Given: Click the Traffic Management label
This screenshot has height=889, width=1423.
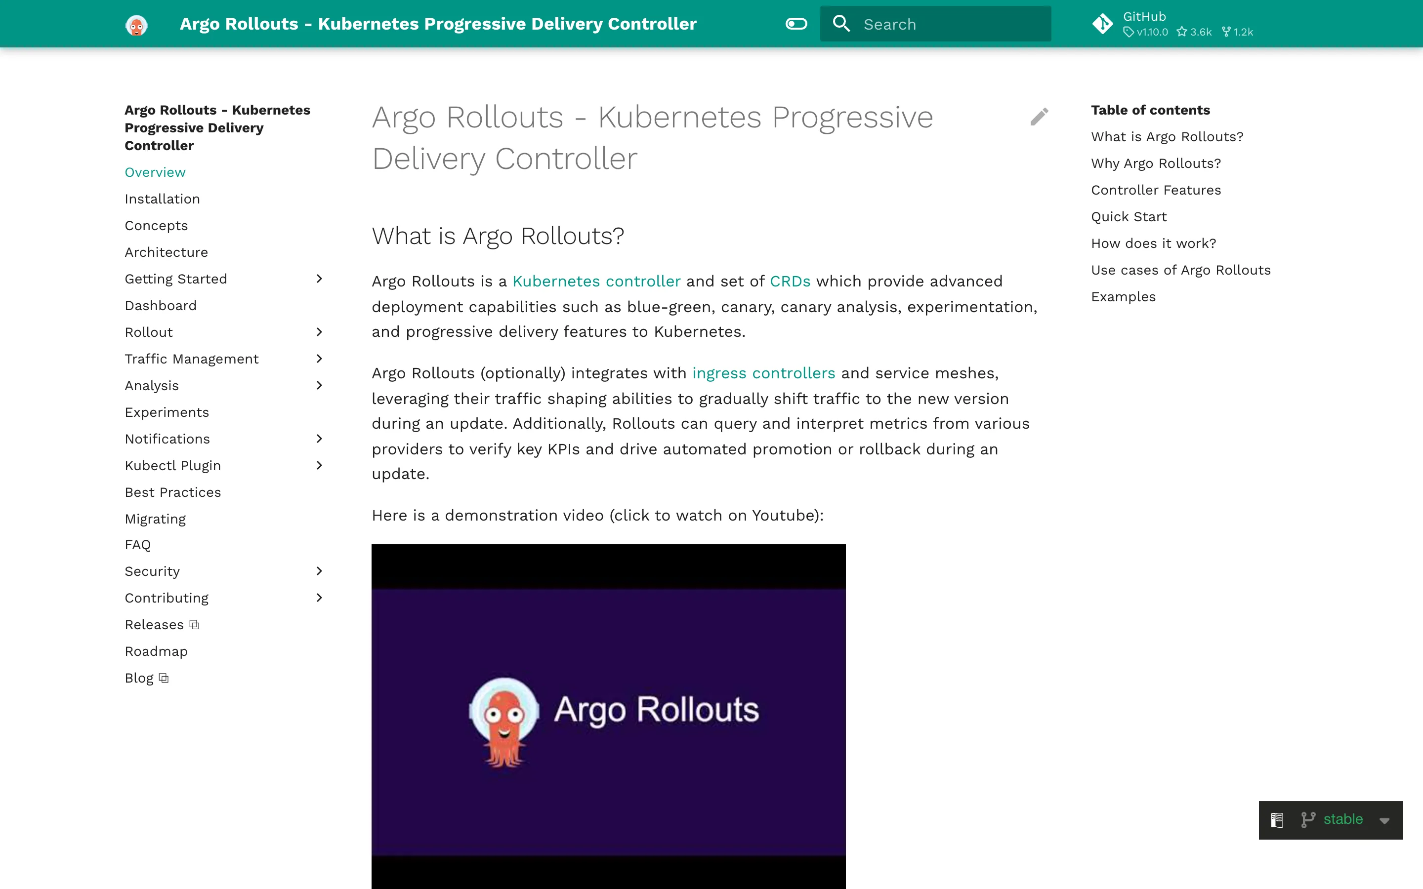Looking at the screenshot, I should tap(192, 359).
